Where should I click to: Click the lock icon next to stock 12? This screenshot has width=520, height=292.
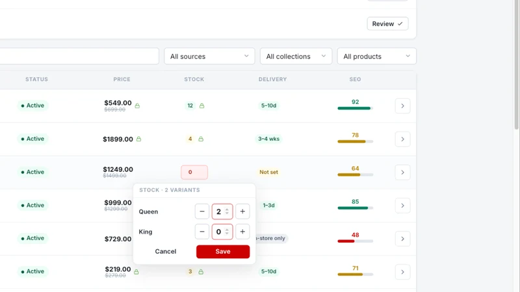pos(201,106)
